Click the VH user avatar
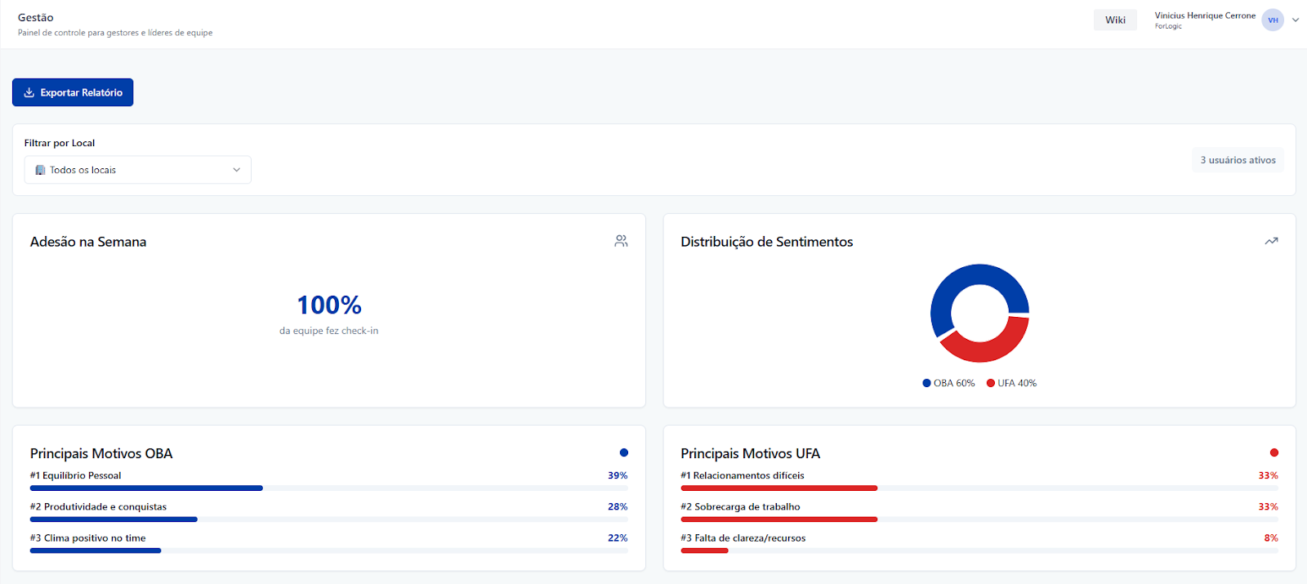 pos(1272,20)
